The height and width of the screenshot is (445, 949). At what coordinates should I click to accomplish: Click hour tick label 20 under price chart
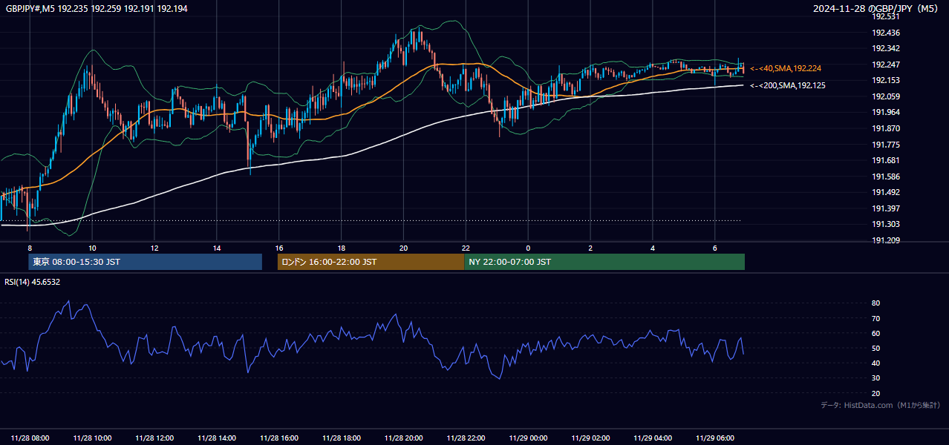pos(403,248)
